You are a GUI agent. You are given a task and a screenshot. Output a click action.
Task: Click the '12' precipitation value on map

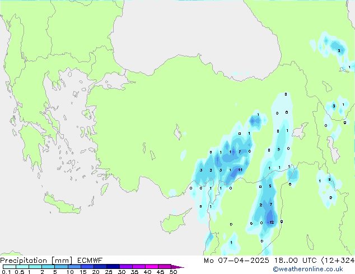(272, 222)
